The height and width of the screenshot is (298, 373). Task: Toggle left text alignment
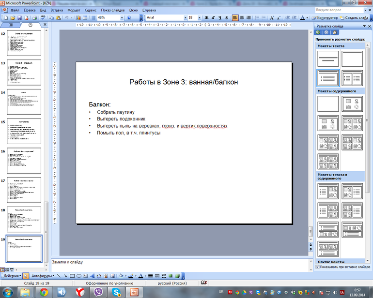[235, 17]
